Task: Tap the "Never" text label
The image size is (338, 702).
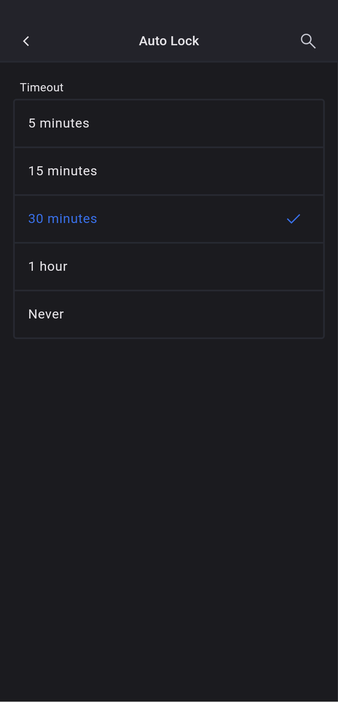Action: click(46, 314)
